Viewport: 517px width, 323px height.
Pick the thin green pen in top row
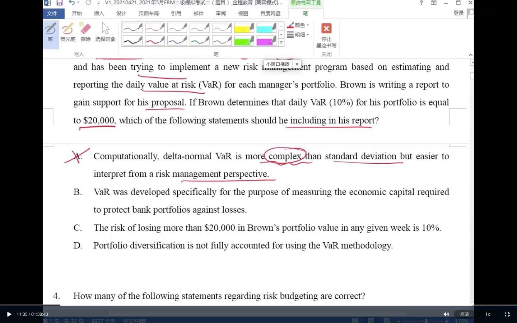click(199, 28)
